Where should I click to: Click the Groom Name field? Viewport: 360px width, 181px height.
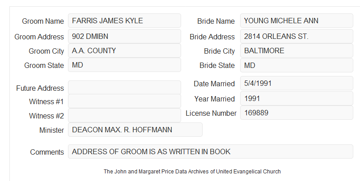click(124, 21)
